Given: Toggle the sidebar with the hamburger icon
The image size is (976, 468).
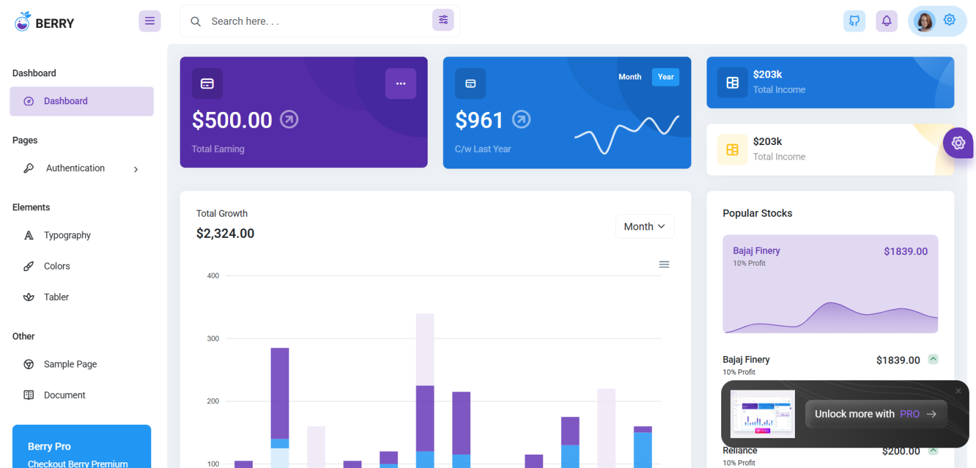Looking at the screenshot, I should (x=150, y=21).
